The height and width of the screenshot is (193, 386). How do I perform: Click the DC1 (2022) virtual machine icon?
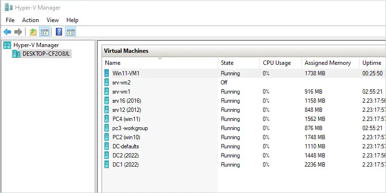106,164
